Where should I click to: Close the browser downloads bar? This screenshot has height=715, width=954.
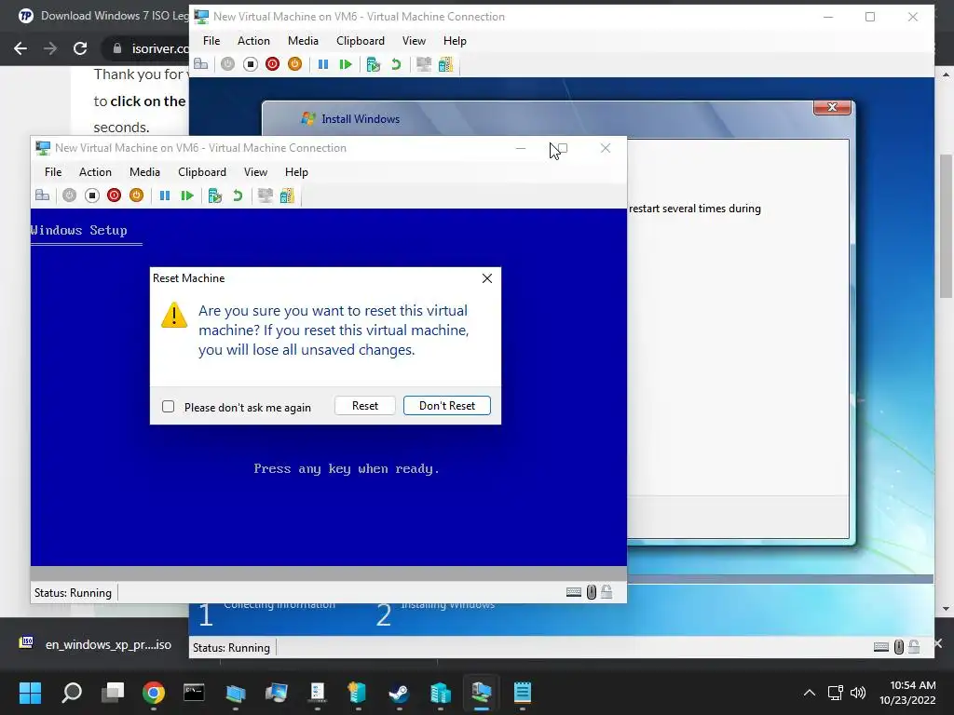(939, 643)
